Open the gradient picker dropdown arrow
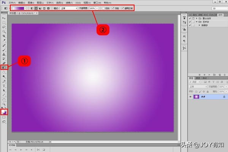Viewport: 228px width, 152px height. (25, 8)
